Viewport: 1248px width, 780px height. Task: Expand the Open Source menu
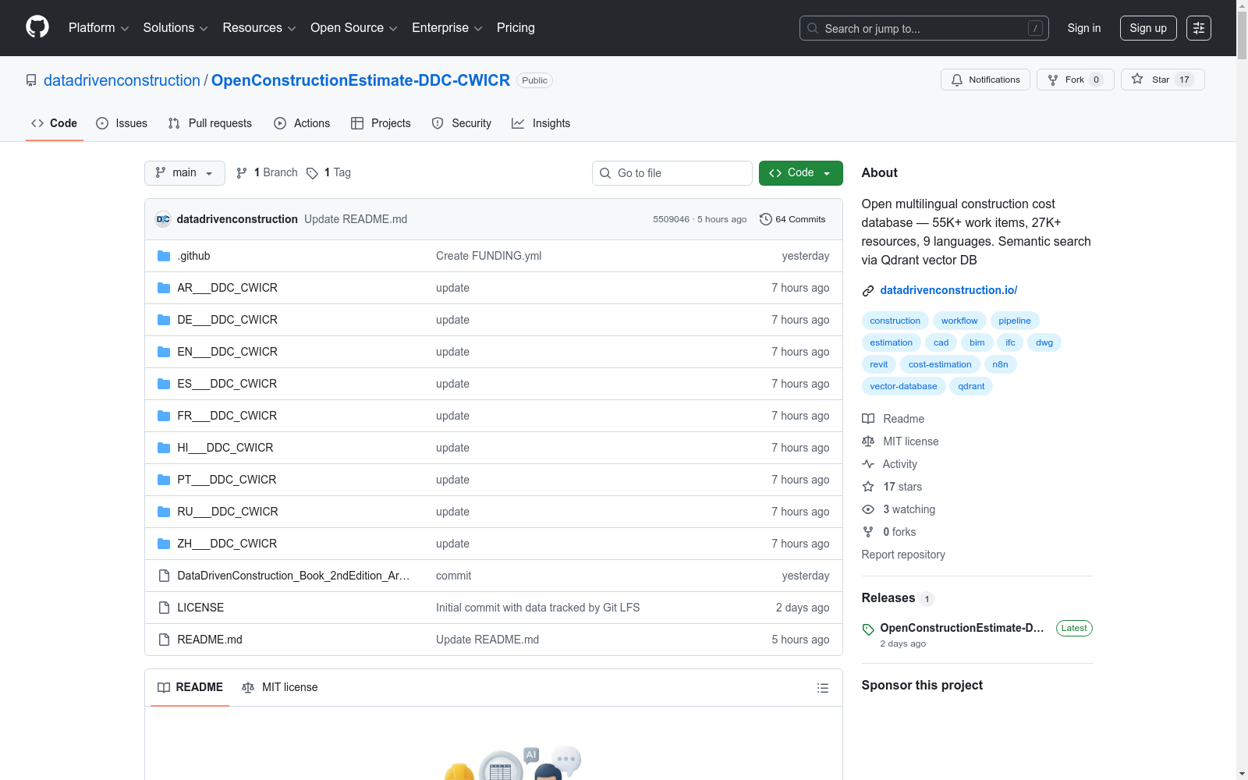[x=354, y=28]
